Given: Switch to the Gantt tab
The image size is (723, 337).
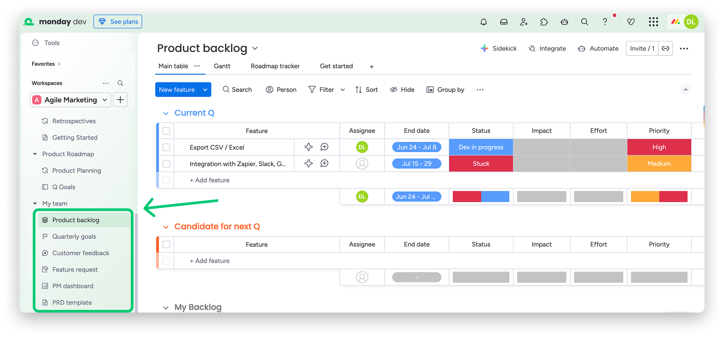Looking at the screenshot, I should (222, 66).
